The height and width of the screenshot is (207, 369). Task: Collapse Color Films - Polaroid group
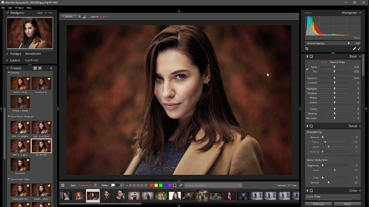[9, 116]
